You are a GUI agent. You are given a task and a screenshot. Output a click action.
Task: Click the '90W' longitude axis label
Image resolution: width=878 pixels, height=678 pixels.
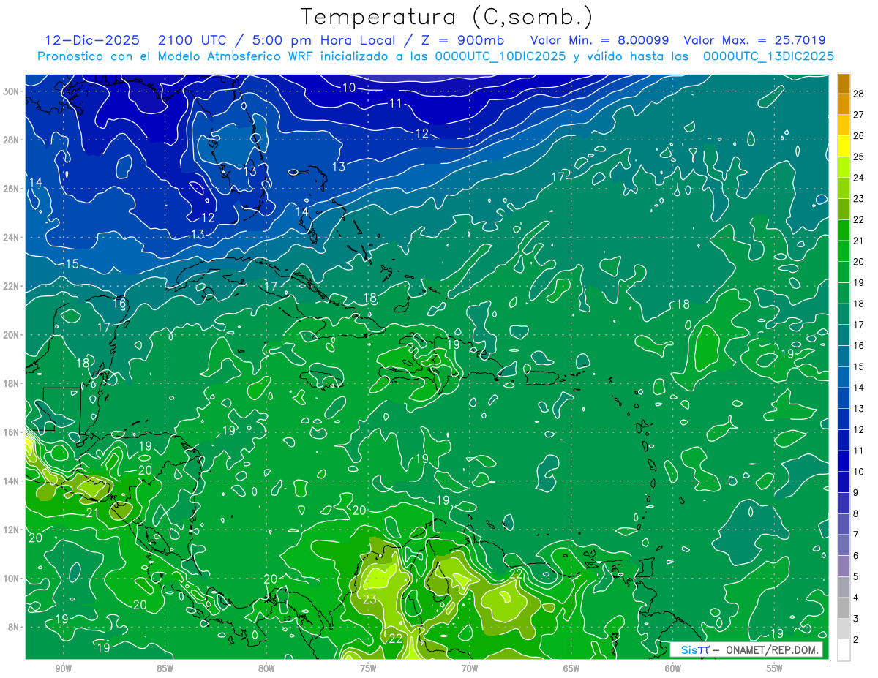(63, 668)
